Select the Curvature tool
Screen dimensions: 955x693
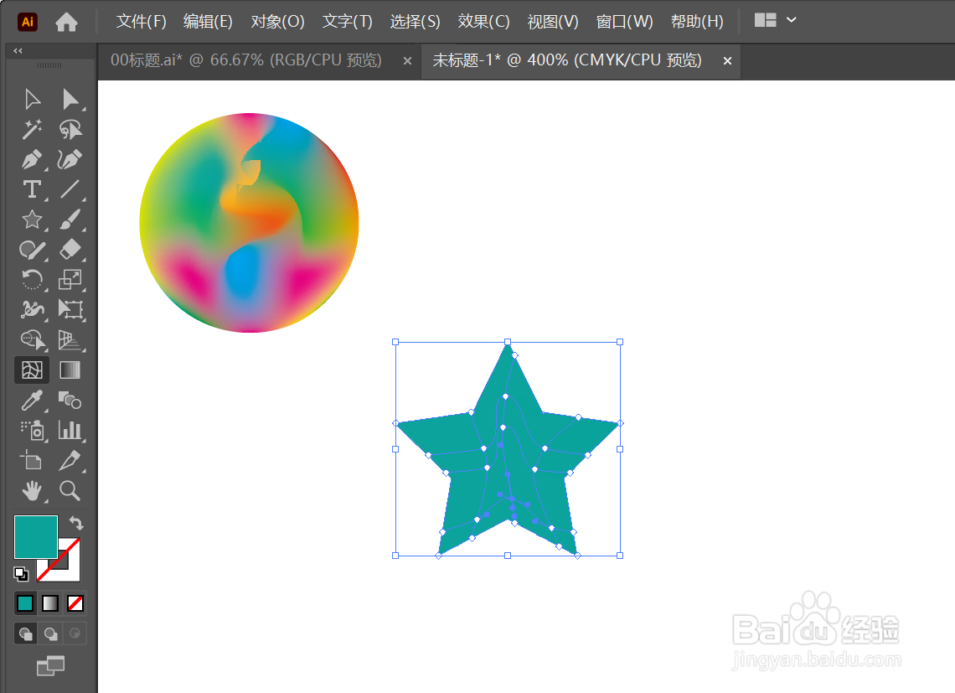click(x=70, y=159)
